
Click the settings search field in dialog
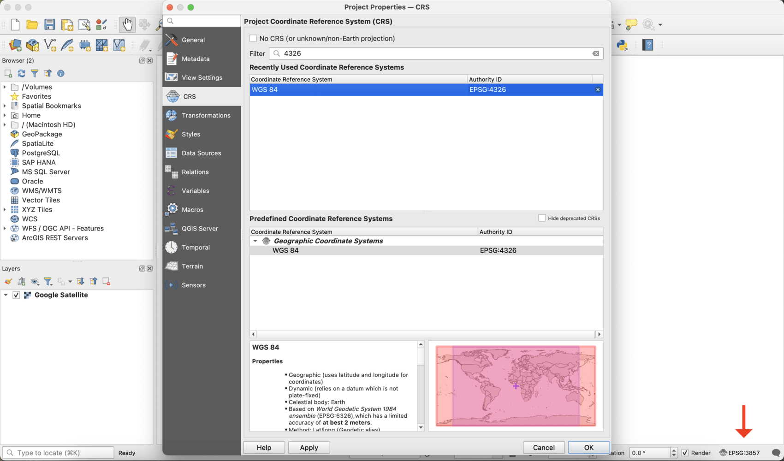[202, 21]
